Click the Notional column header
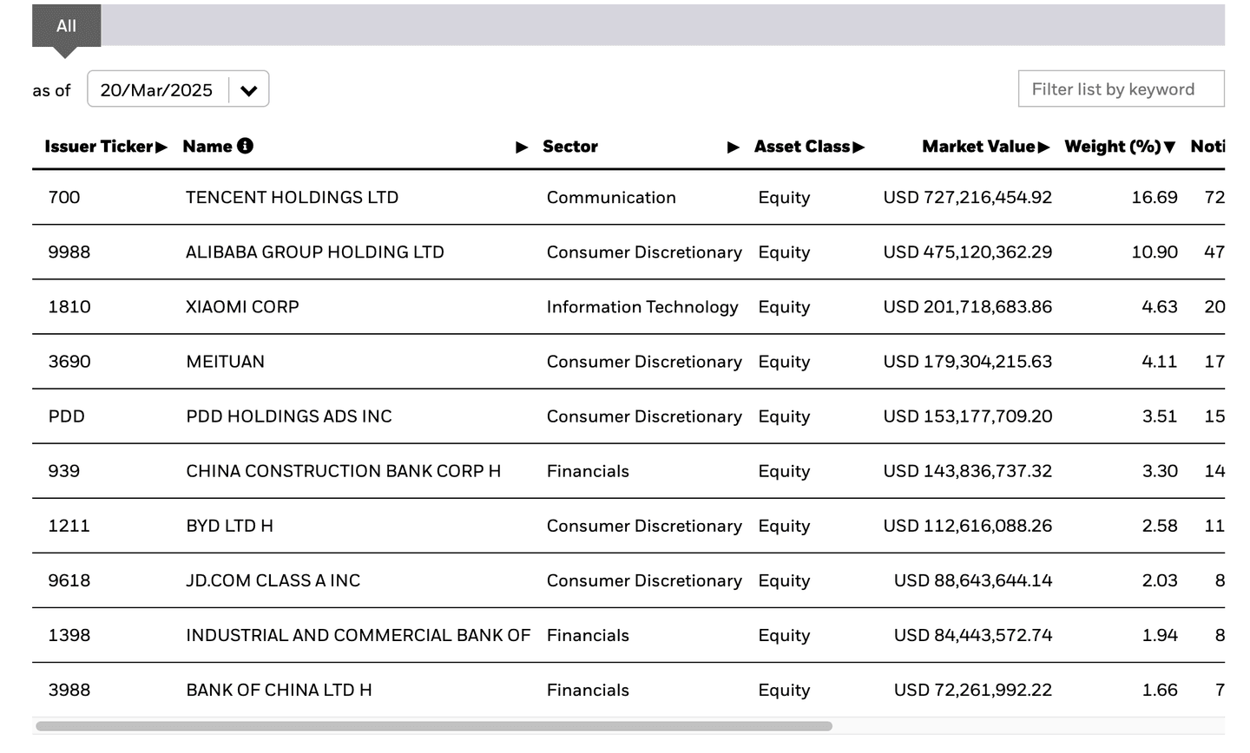This screenshot has width=1250, height=753. pyautogui.click(x=1207, y=147)
